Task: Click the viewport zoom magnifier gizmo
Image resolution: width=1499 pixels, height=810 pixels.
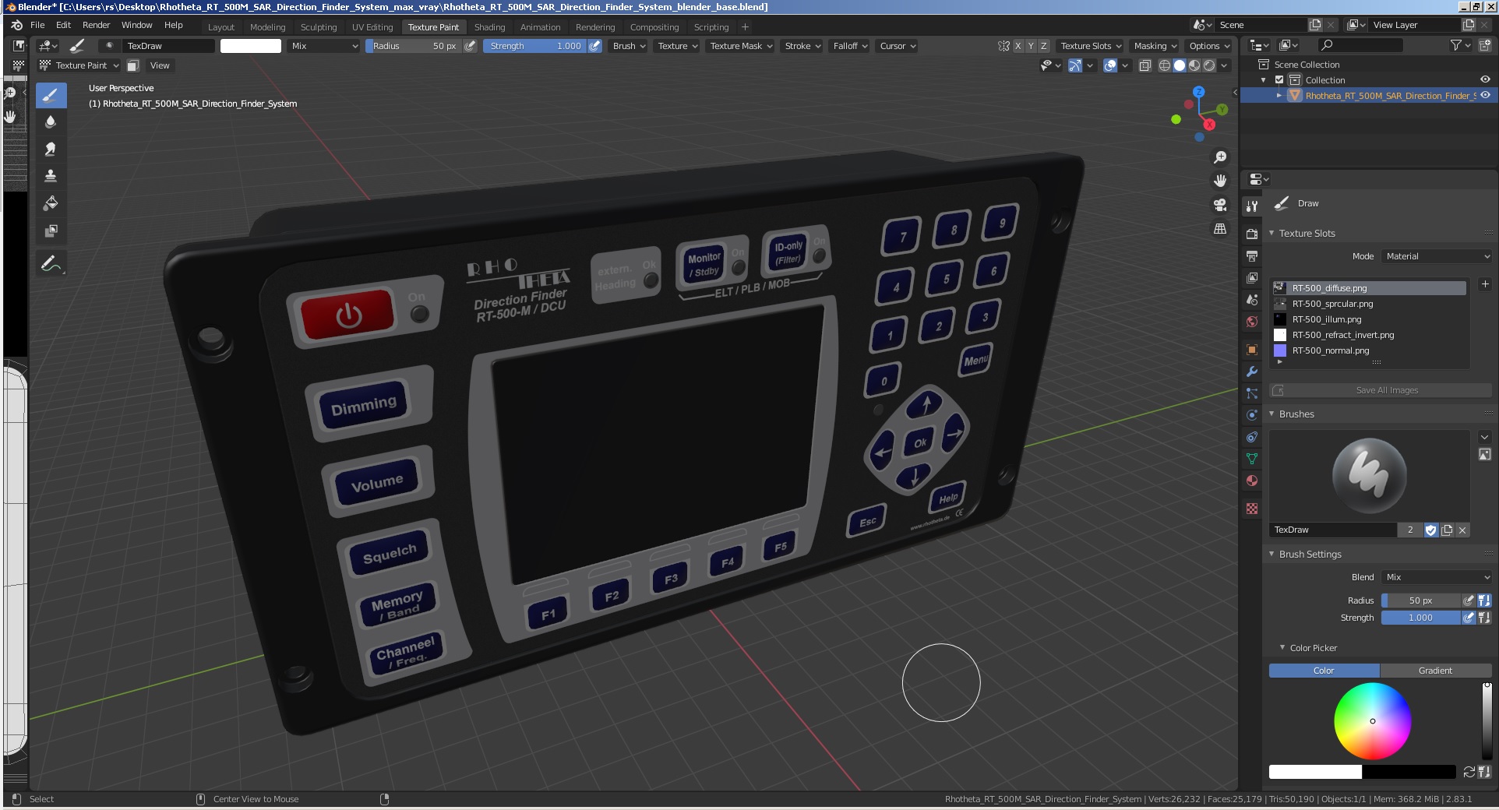Action: coord(1220,157)
